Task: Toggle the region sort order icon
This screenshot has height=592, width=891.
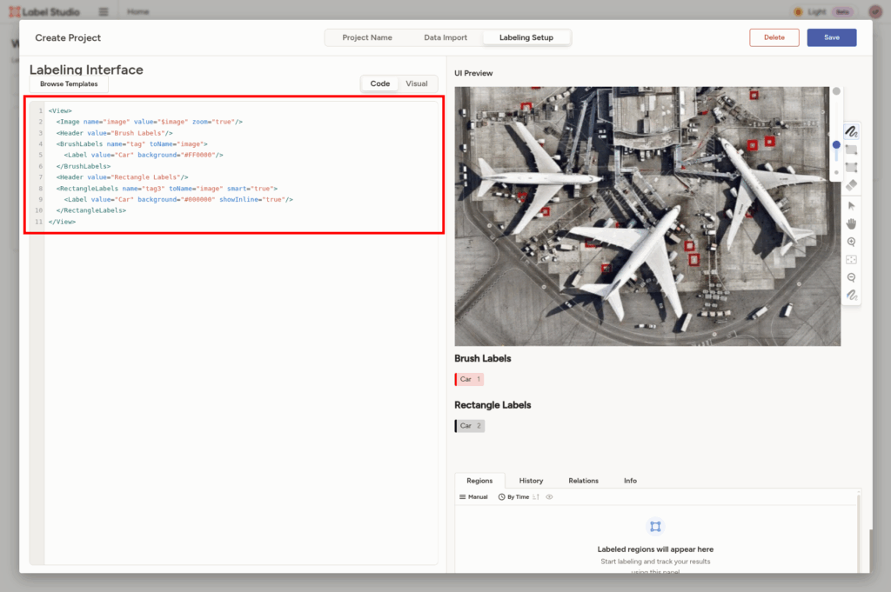Action: [536, 497]
